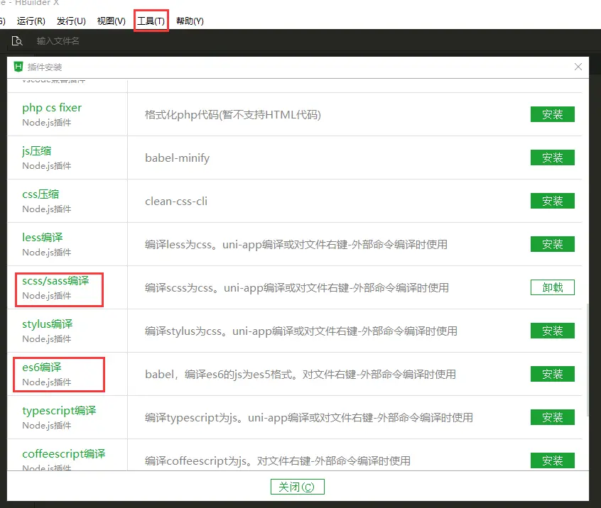601x508 pixels.
Task: Focus the 输入文件名 search field
Action: [58, 41]
